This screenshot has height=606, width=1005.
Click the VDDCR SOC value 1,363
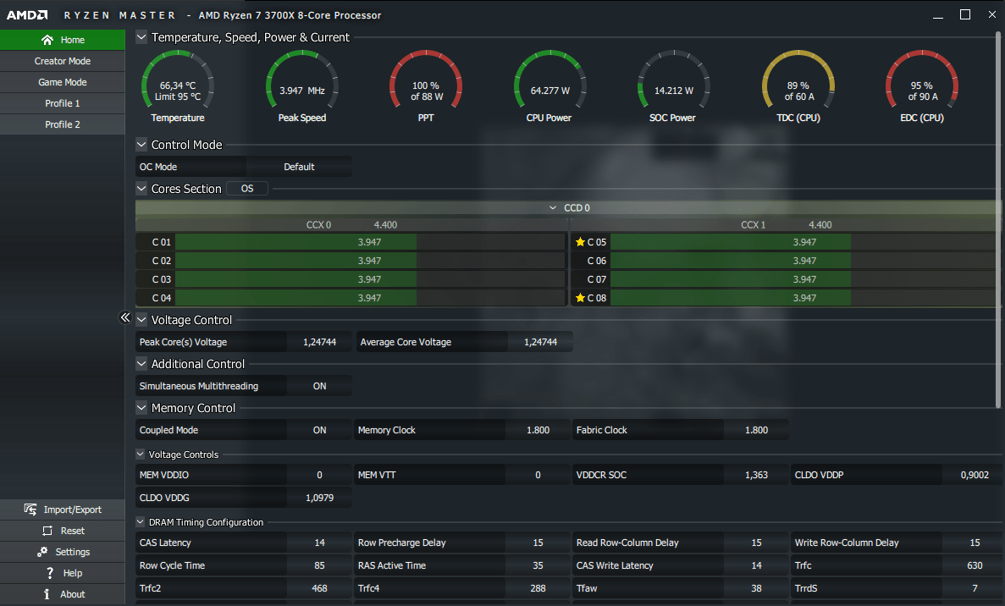point(756,475)
